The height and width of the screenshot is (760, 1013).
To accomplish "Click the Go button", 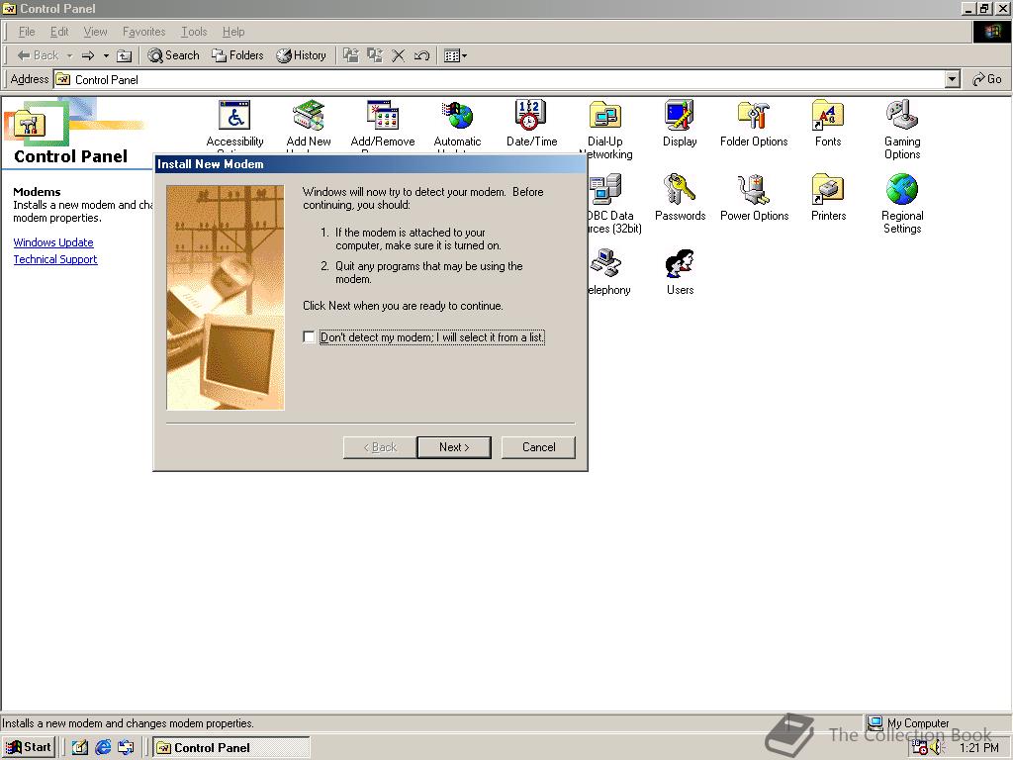I will (x=986, y=79).
